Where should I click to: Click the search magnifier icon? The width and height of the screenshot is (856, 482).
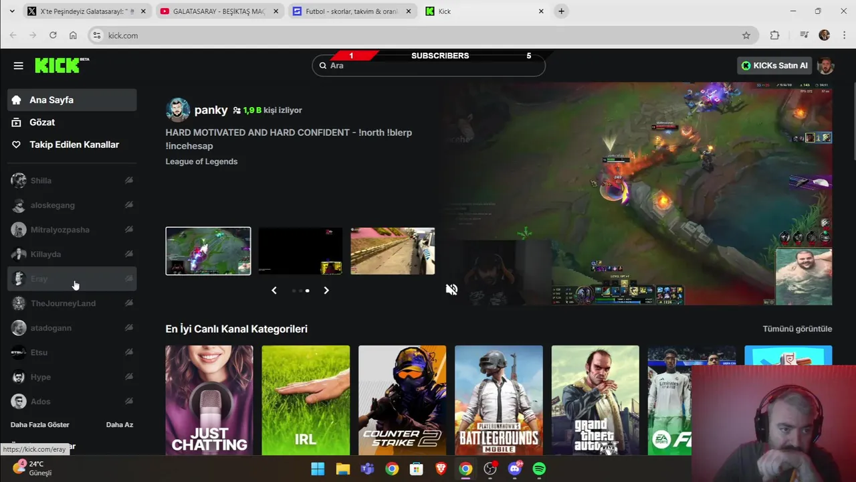coord(323,66)
